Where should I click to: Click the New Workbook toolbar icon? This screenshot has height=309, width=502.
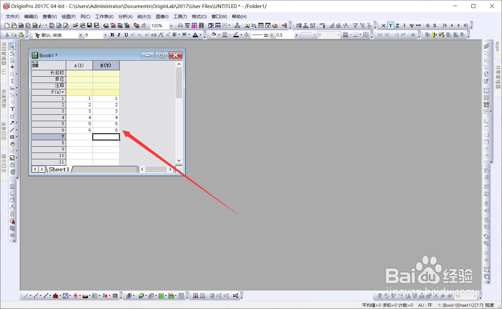pos(21,25)
